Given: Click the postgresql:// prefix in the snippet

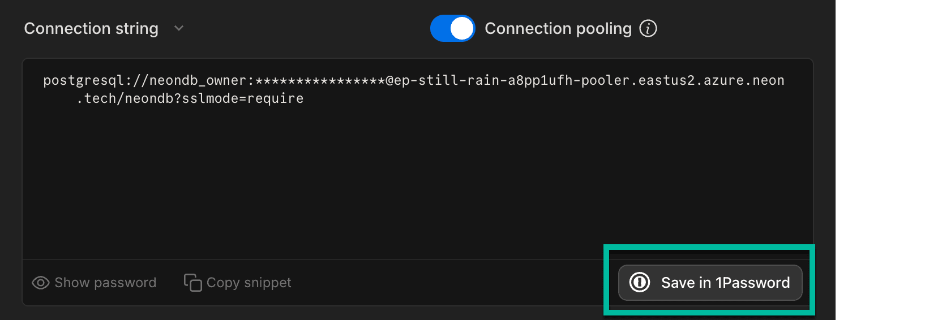Looking at the screenshot, I should click(92, 81).
